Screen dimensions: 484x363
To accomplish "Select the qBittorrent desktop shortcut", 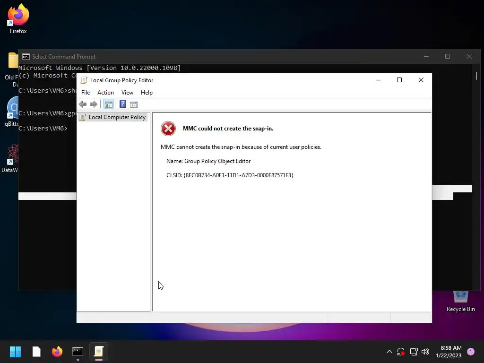I will pyautogui.click(x=12, y=112).
